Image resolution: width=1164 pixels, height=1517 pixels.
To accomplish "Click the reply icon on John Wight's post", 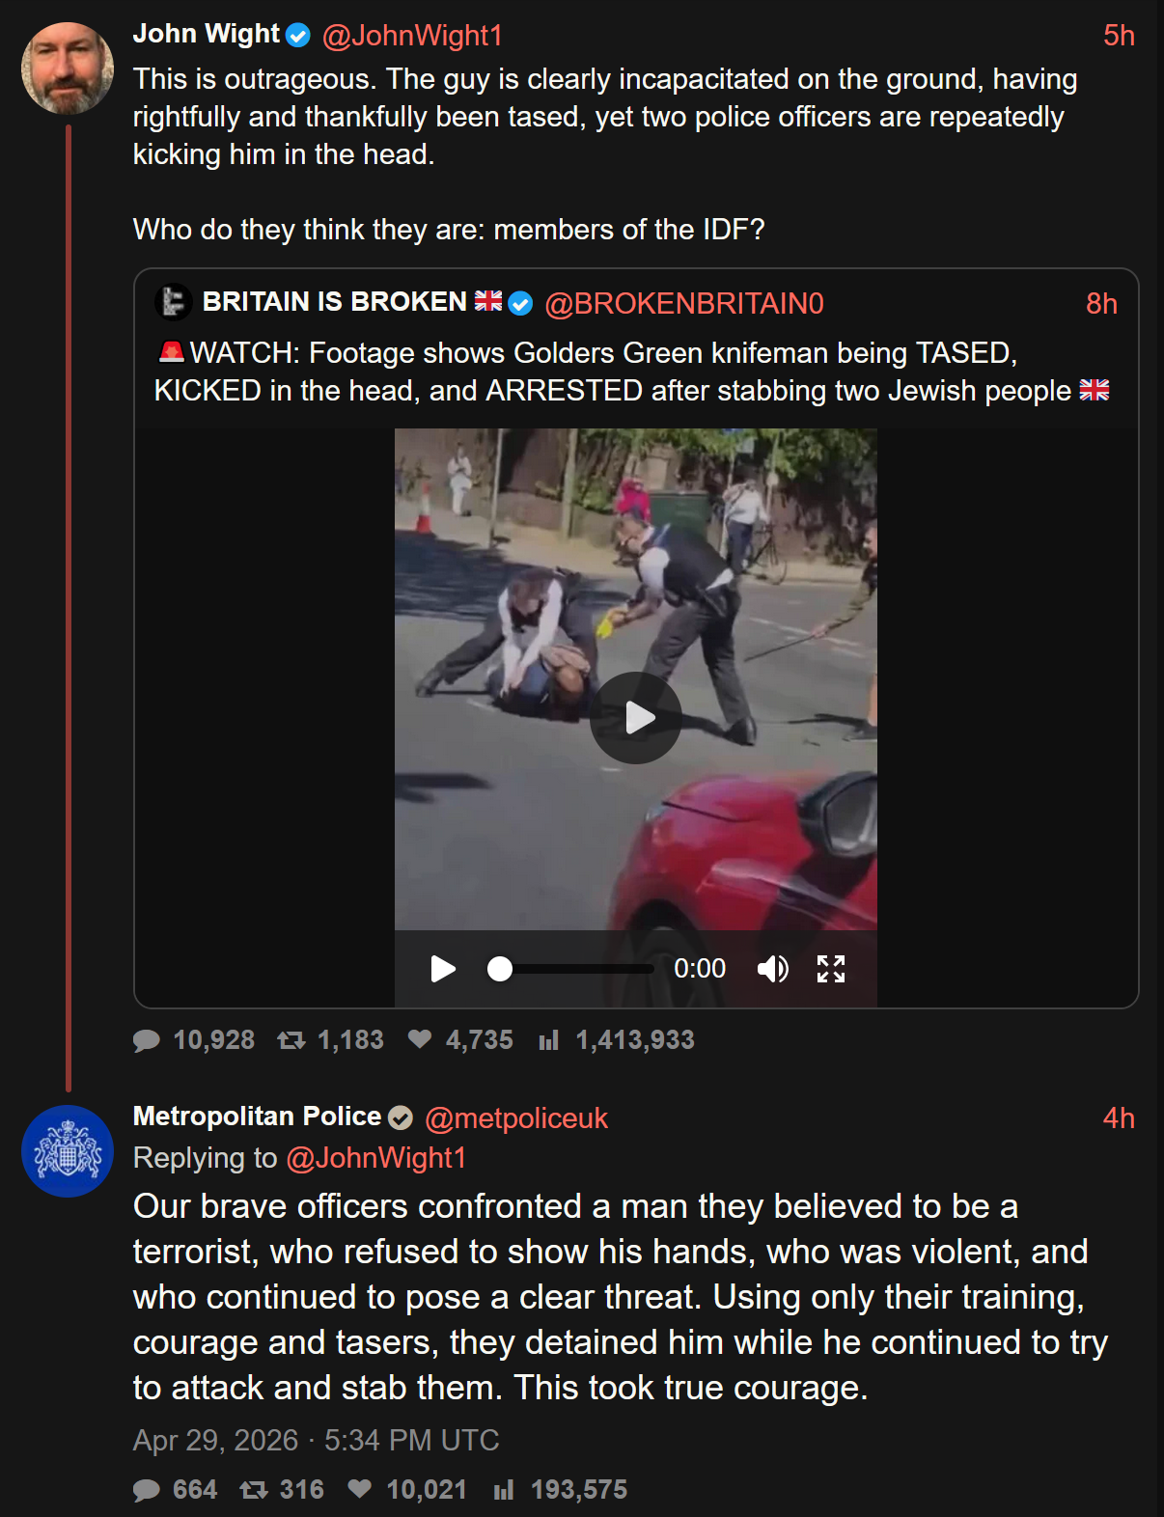I will (147, 1040).
